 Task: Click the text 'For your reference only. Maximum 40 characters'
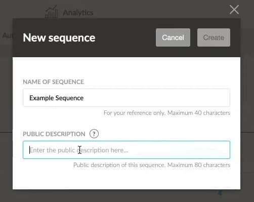point(167,113)
